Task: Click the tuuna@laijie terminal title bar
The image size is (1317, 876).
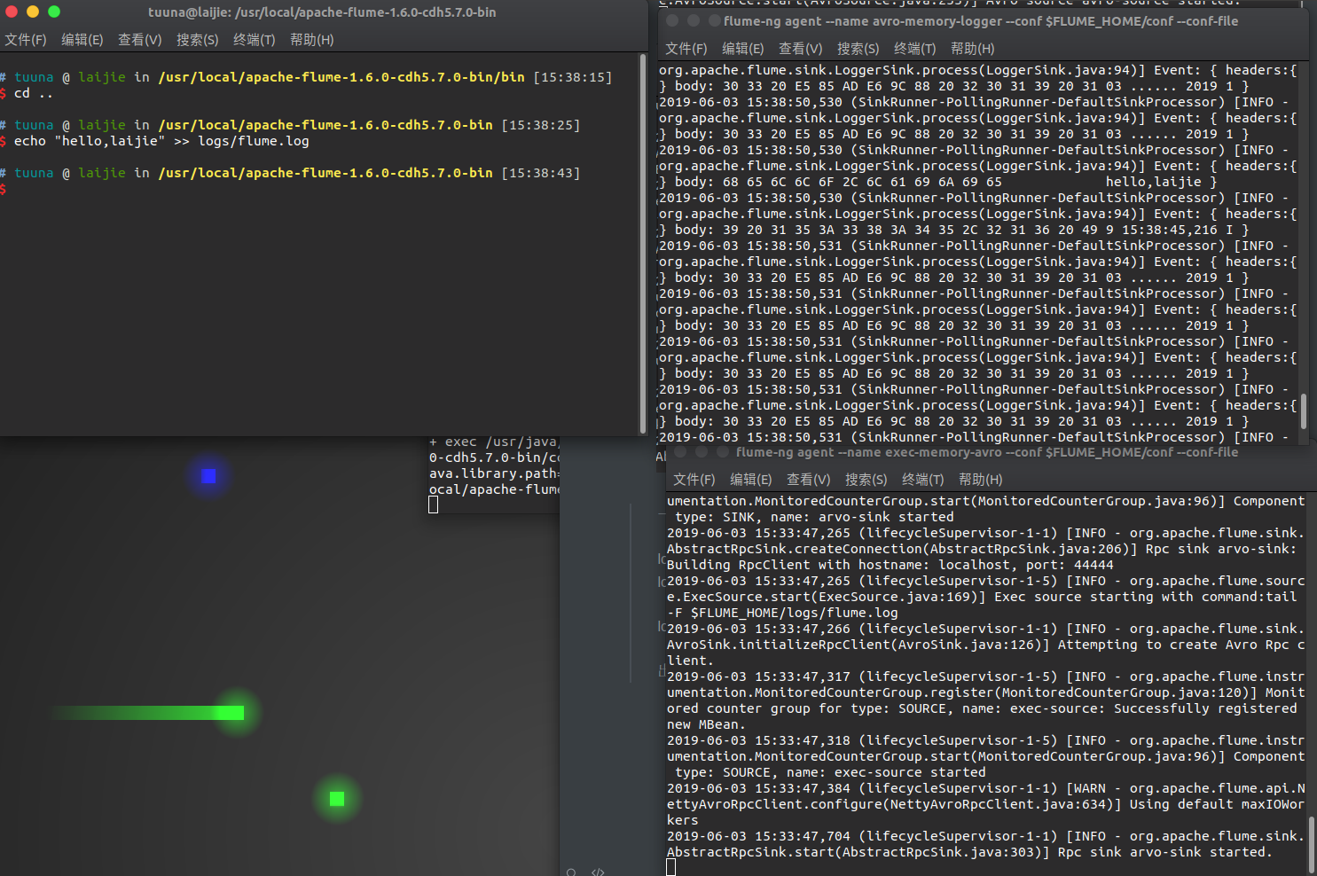Action: [x=322, y=12]
